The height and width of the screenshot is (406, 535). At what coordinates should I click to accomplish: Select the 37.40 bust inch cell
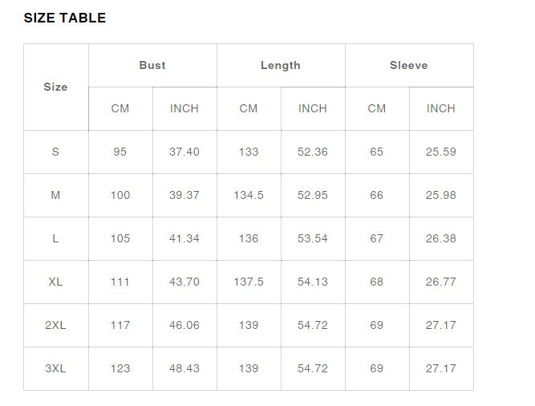pos(184,152)
